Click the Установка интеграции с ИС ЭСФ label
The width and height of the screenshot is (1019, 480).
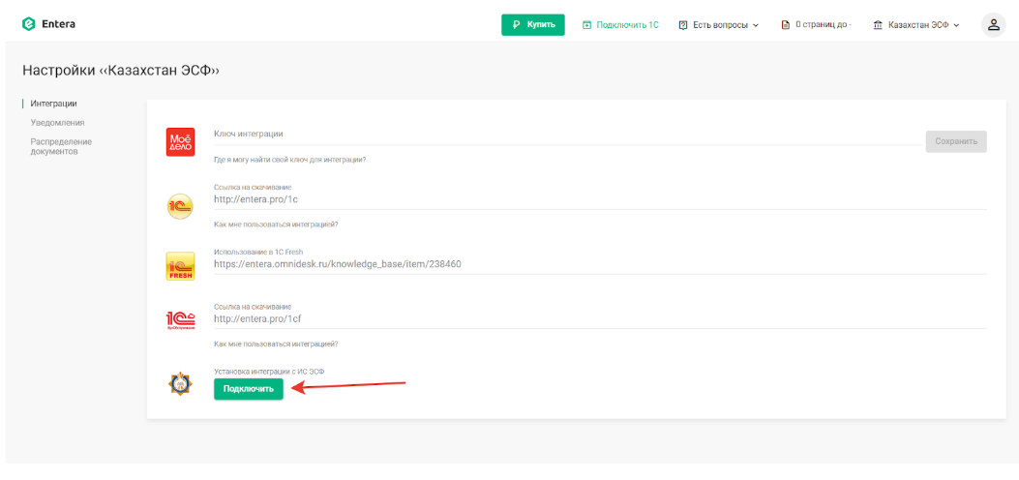[268, 371]
